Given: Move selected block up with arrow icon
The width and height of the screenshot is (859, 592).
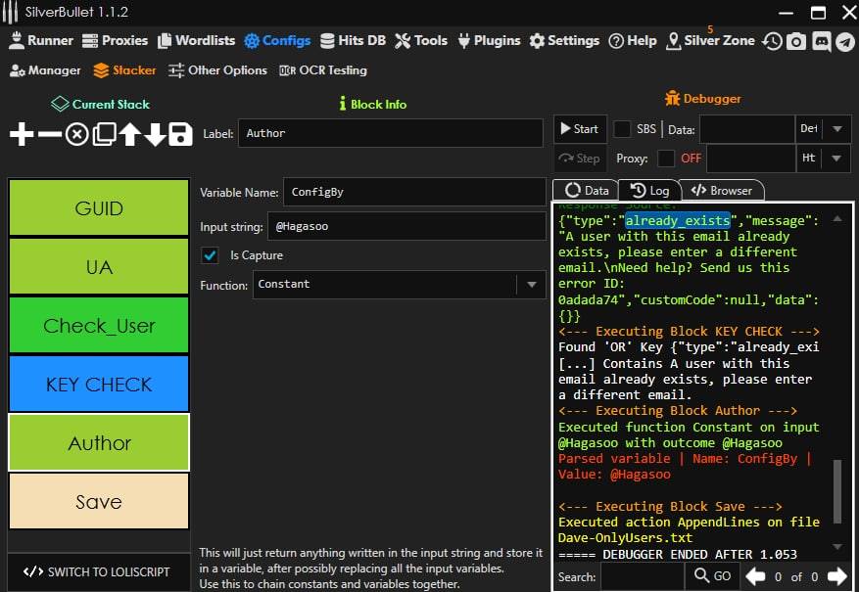Looking at the screenshot, I should point(130,135).
